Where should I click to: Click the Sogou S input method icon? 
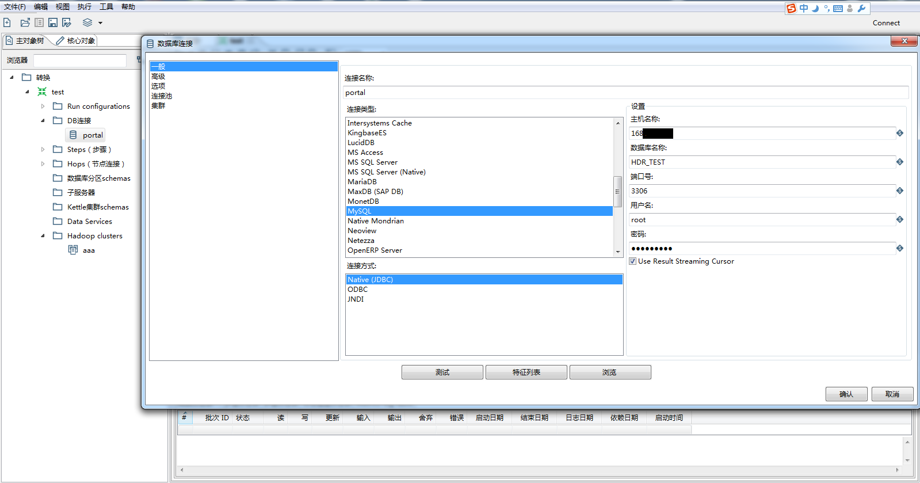coord(792,8)
